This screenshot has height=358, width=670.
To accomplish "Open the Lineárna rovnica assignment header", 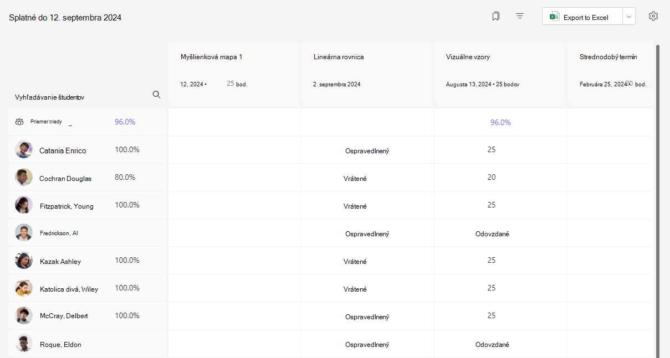I will tap(367, 74).
